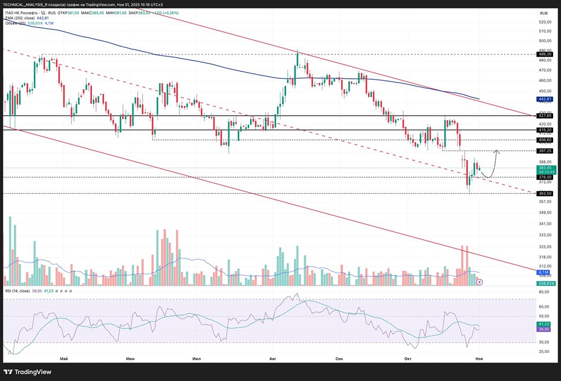This screenshot has width=561, height=381.
Task: Click the '+1,00 (+0,26%)' price change text
Action: click(x=165, y=13)
